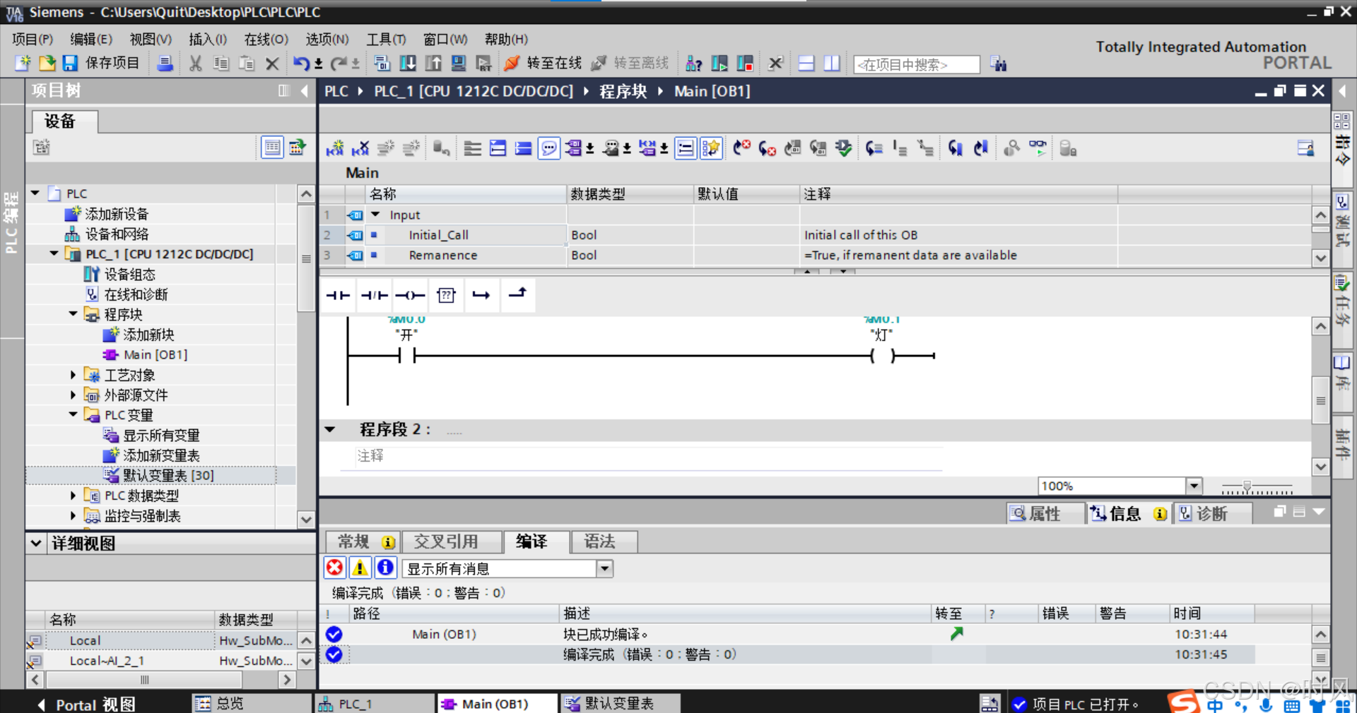Open 在线(O) menu
This screenshot has width=1357, height=713.
point(266,40)
